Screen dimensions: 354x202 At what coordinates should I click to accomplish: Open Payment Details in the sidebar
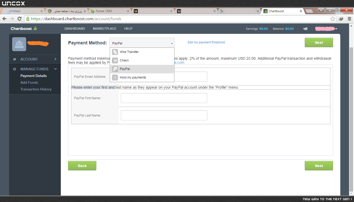click(34, 76)
